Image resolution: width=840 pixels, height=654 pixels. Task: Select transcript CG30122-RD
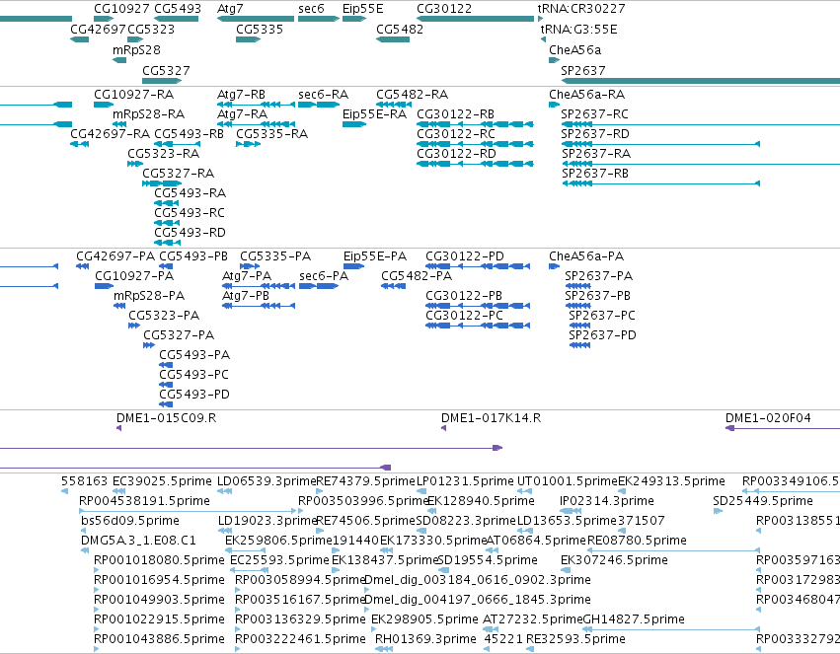click(475, 164)
